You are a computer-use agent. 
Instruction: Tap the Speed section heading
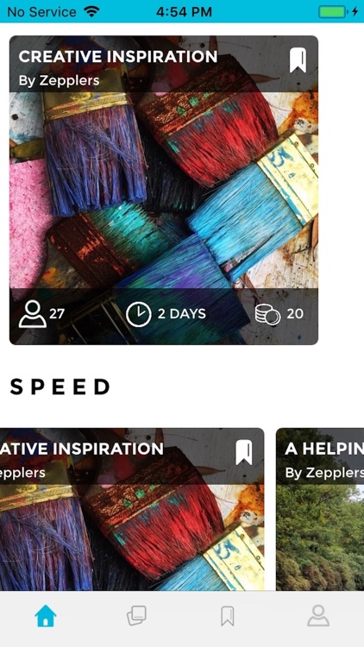tap(60, 387)
